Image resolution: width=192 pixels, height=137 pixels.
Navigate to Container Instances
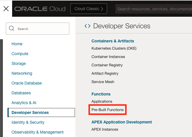pos(108,57)
